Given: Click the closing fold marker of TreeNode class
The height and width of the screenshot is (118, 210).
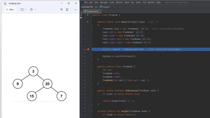Looking at the screenshot, I should (92, 84).
